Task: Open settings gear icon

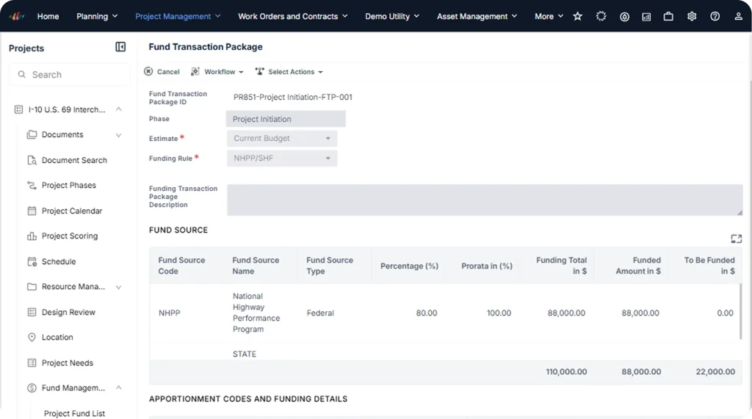Action: (x=692, y=16)
